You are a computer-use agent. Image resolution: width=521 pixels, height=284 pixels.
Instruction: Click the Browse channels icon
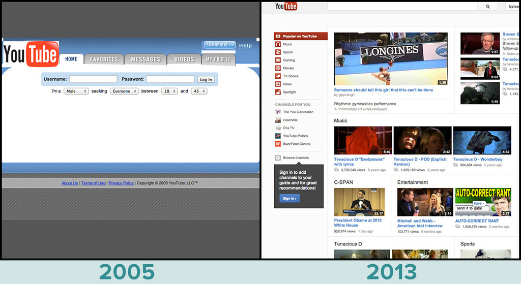point(278,157)
